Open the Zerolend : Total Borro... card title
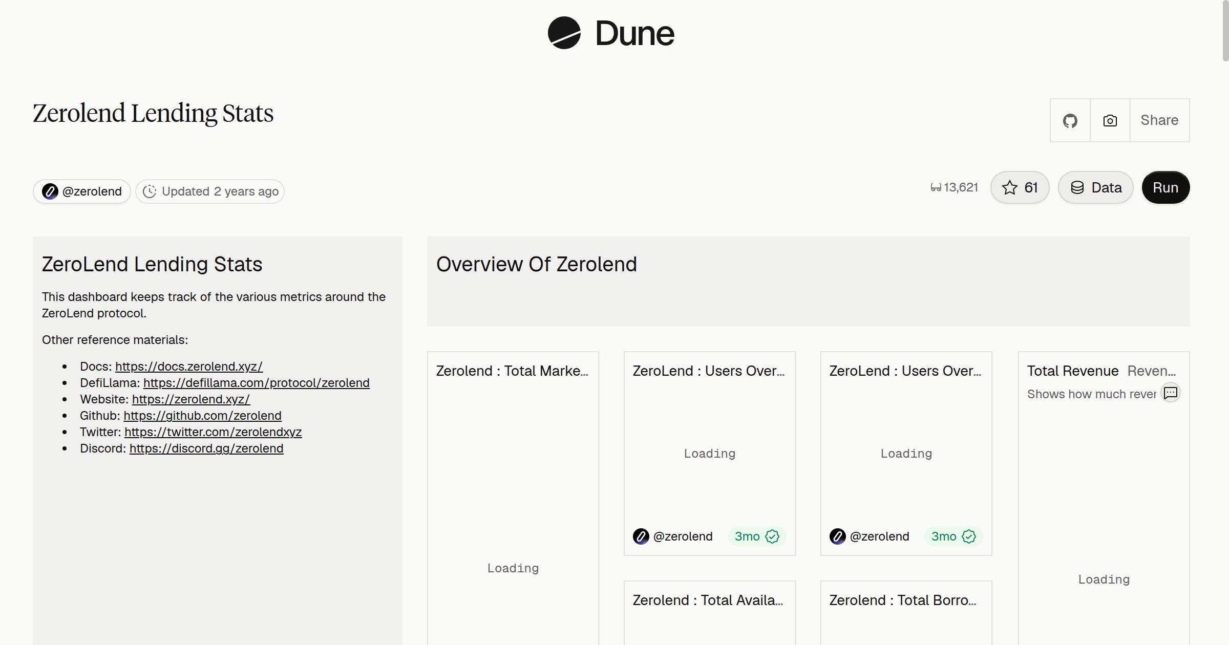Viewport: 1229px width, 645px height. tap(903, 600)
